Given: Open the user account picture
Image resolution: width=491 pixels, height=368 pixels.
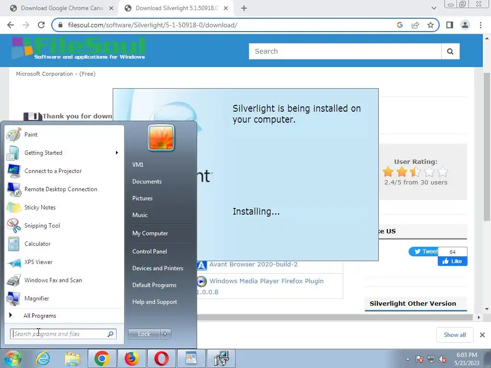Looking at the screenshot, I should pos(161,138).
